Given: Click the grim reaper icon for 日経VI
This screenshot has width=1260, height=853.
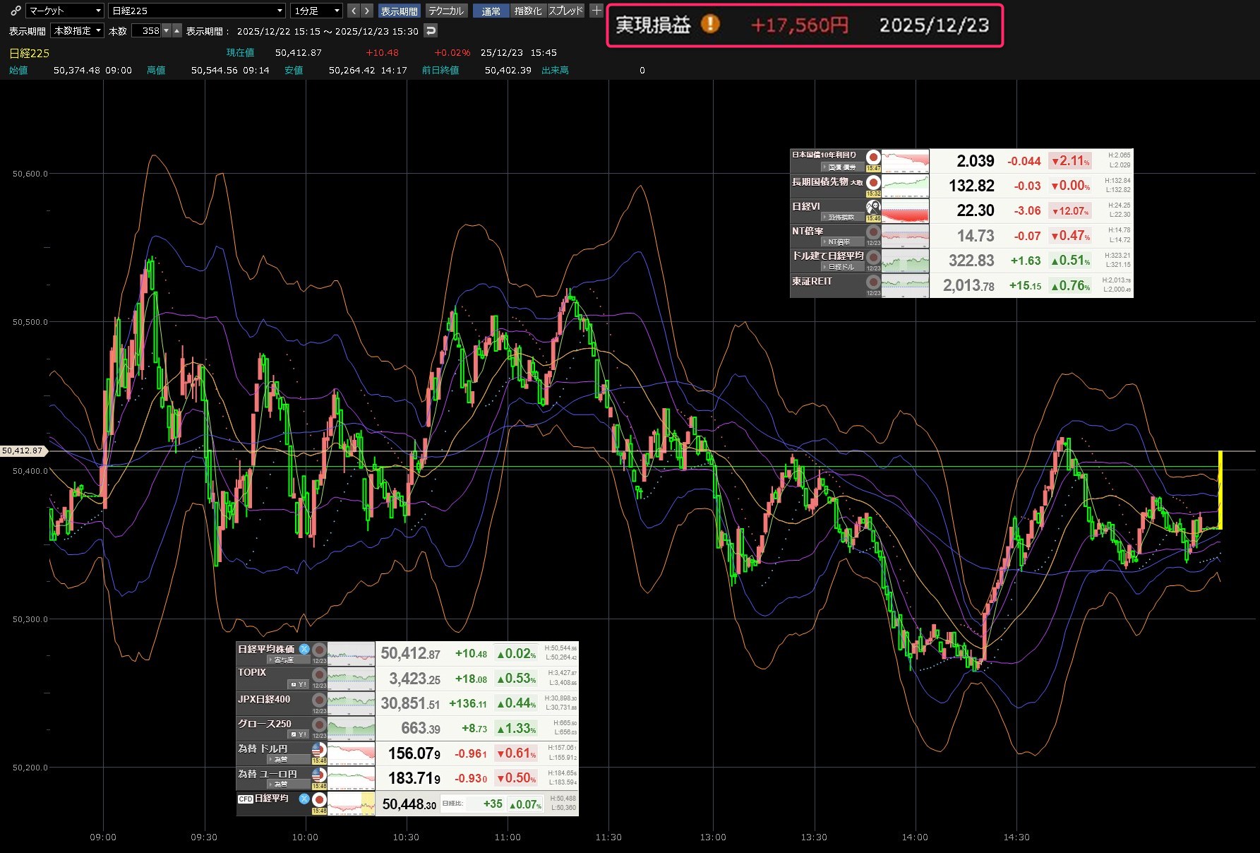Looking at the screenshot, I should pyautogui.click(x=873, y=207).
